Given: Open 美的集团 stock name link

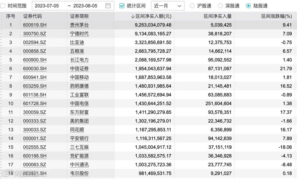Looking at the screenshot, I should tap(79, 121).
